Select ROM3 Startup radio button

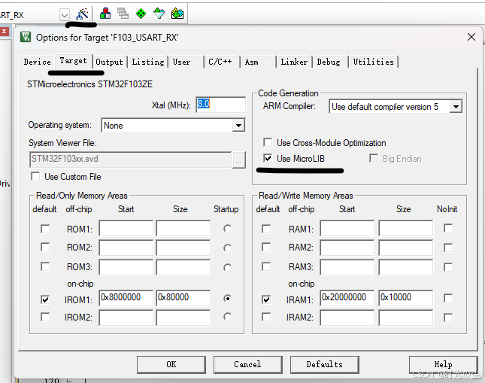click(227, 267)
